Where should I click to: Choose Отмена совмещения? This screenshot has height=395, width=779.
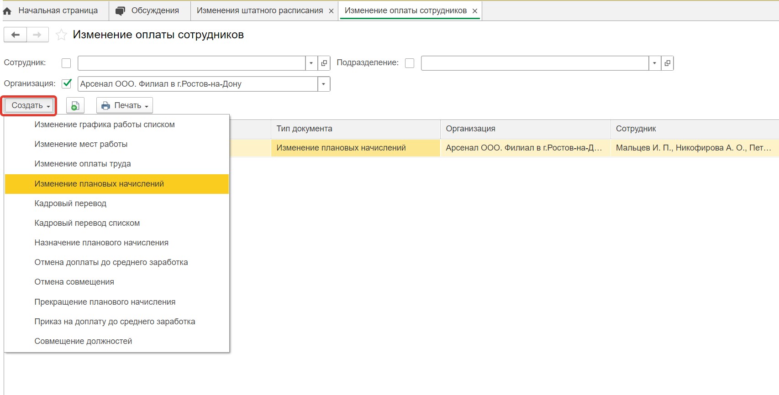(117, 282)
